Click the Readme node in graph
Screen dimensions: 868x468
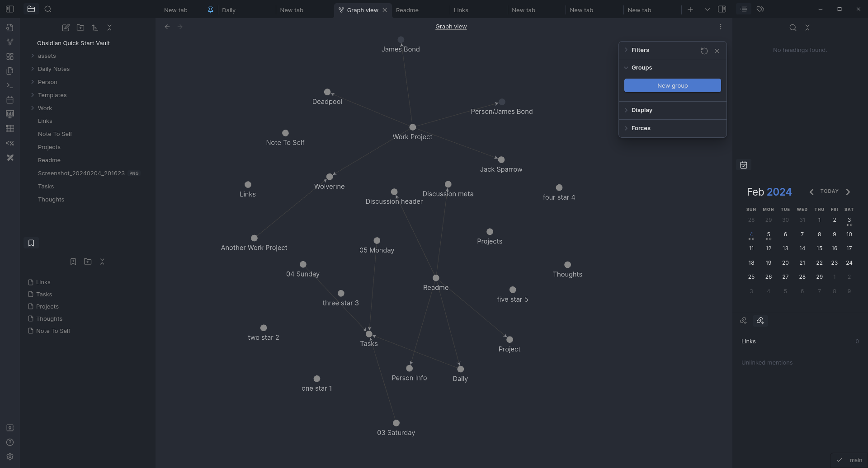pyautogui.click(x=436, y=278)
